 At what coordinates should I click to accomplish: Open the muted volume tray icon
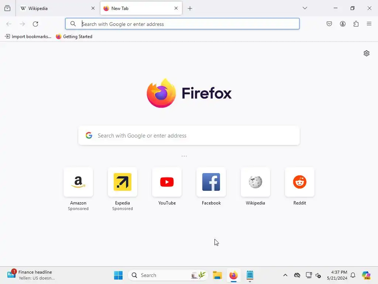coord(318,275)
